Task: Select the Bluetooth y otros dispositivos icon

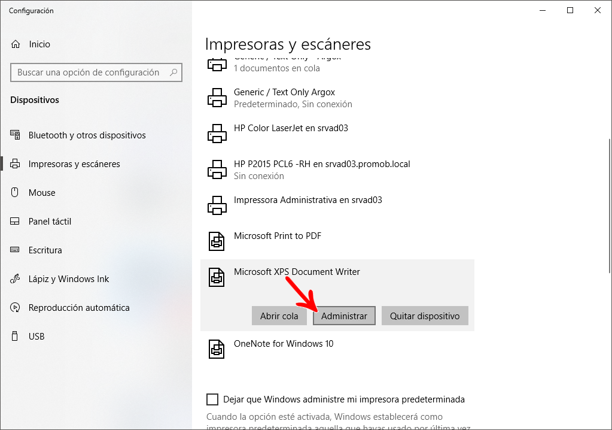Action: tap(15, 135)
